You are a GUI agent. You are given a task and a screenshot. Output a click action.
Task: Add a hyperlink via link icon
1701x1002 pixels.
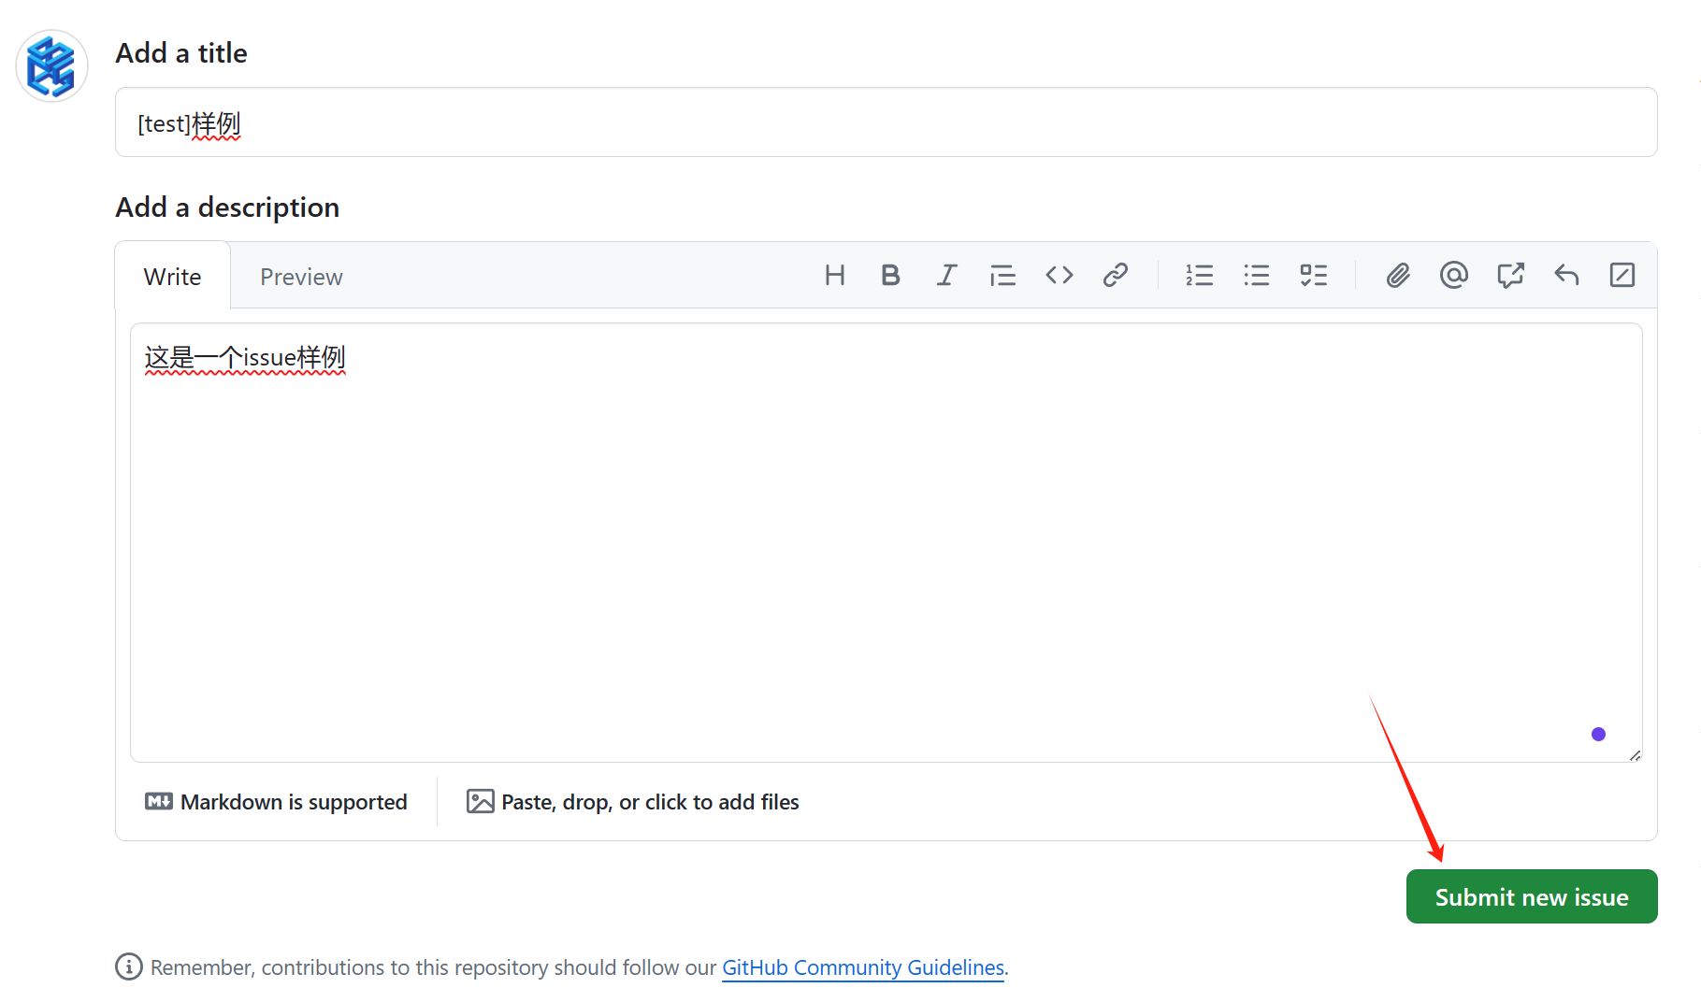click(1115, 276)
